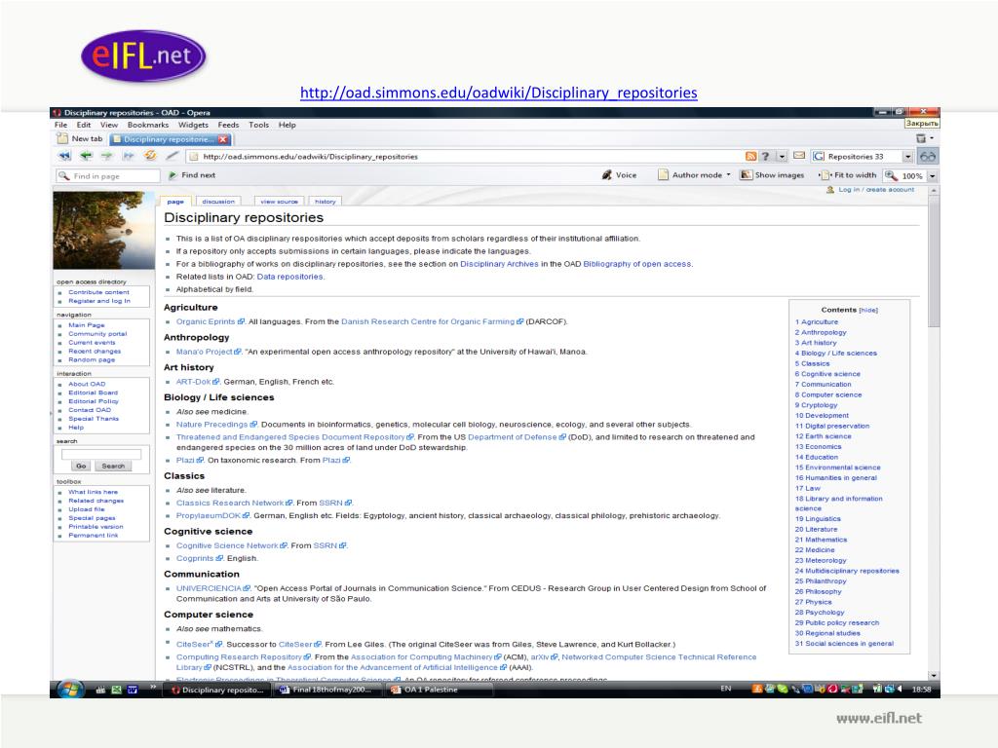This screenshot has width=998, height=748.
Task: Click the Forward arrow icon
Action: click(x=107, y=156)
